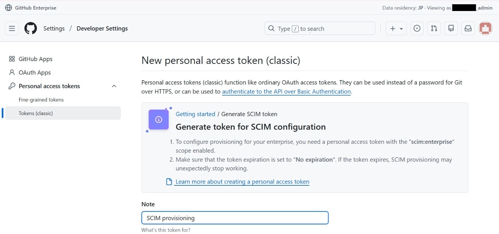The height and width of the screenshot is (234, 499).
Task: Open the hamburger navigation menu
Action: click(x=12, y=28)
